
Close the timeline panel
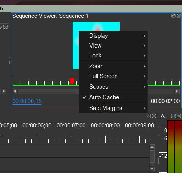[154, 116]
